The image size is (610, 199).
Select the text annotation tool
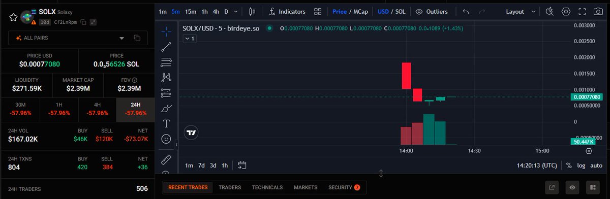point(166,123)
